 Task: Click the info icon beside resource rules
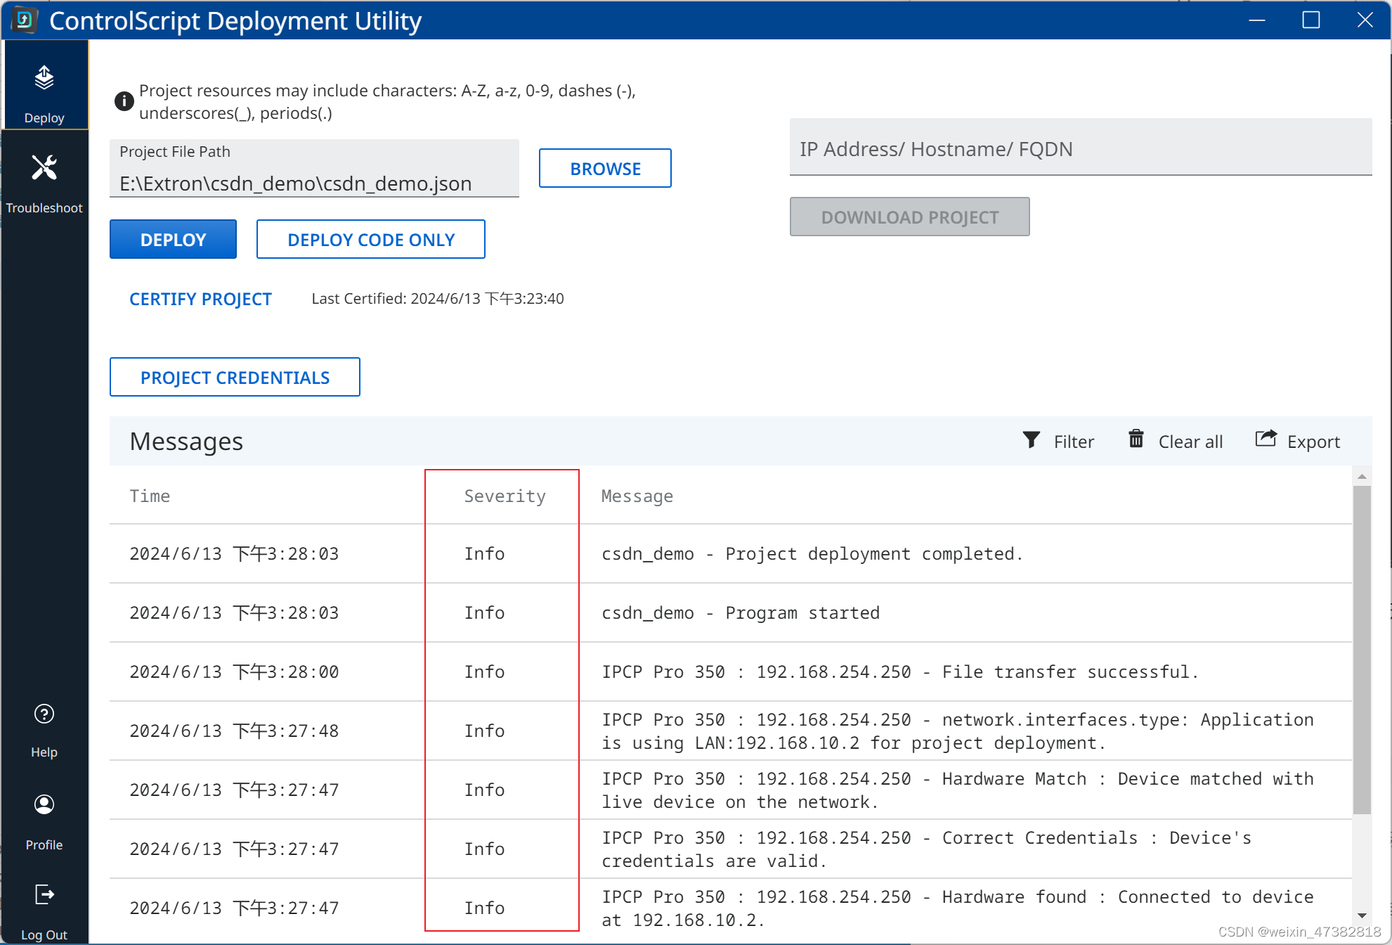[x=124, y=101]
